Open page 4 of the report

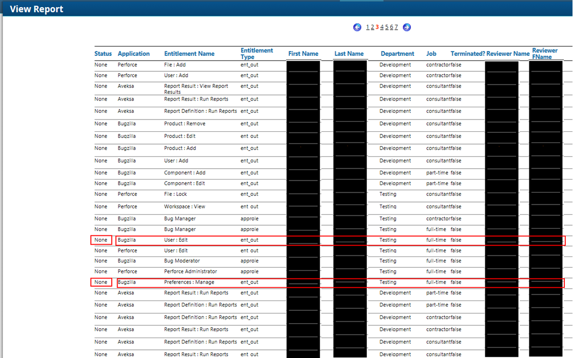382,27
